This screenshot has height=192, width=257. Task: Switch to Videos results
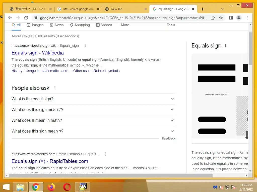coord(104,25)
